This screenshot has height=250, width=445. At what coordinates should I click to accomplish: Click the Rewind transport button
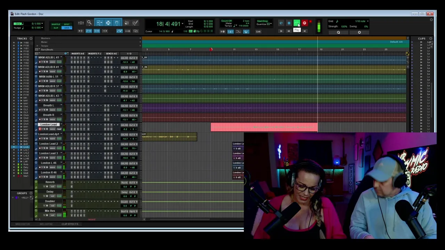289,31
